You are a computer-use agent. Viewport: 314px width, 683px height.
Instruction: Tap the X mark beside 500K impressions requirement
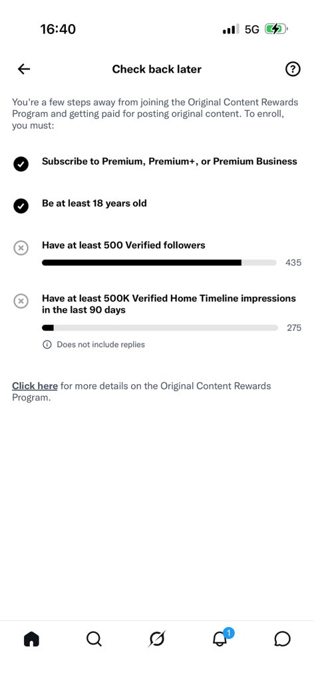21,301
